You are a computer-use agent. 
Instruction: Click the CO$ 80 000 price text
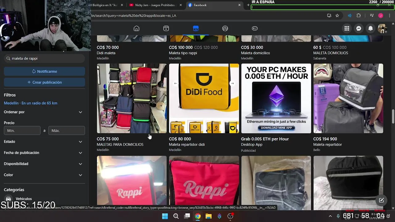point(180,139)
